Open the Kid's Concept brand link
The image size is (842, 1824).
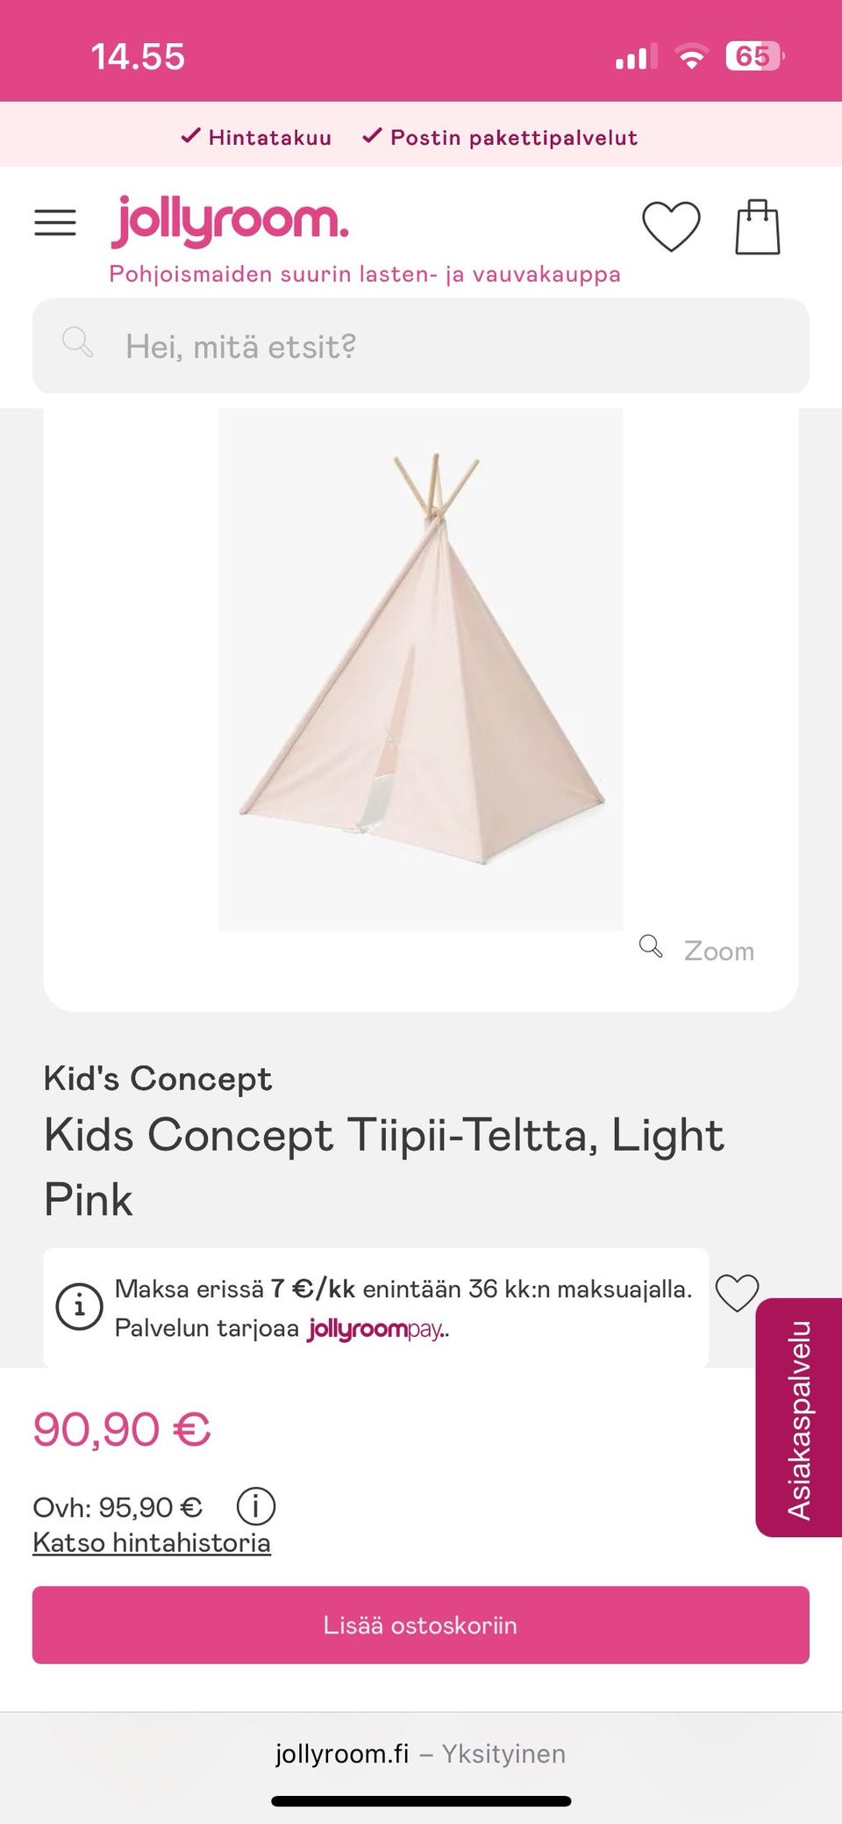[x=158, y=1079]
